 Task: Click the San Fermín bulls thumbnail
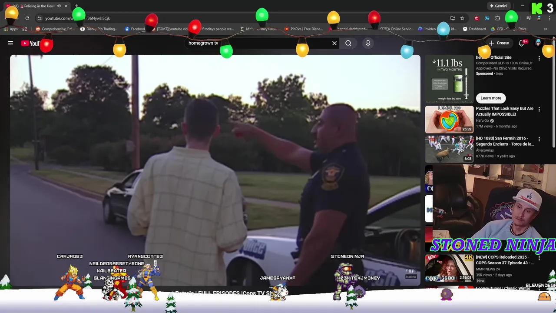(449, 149)
